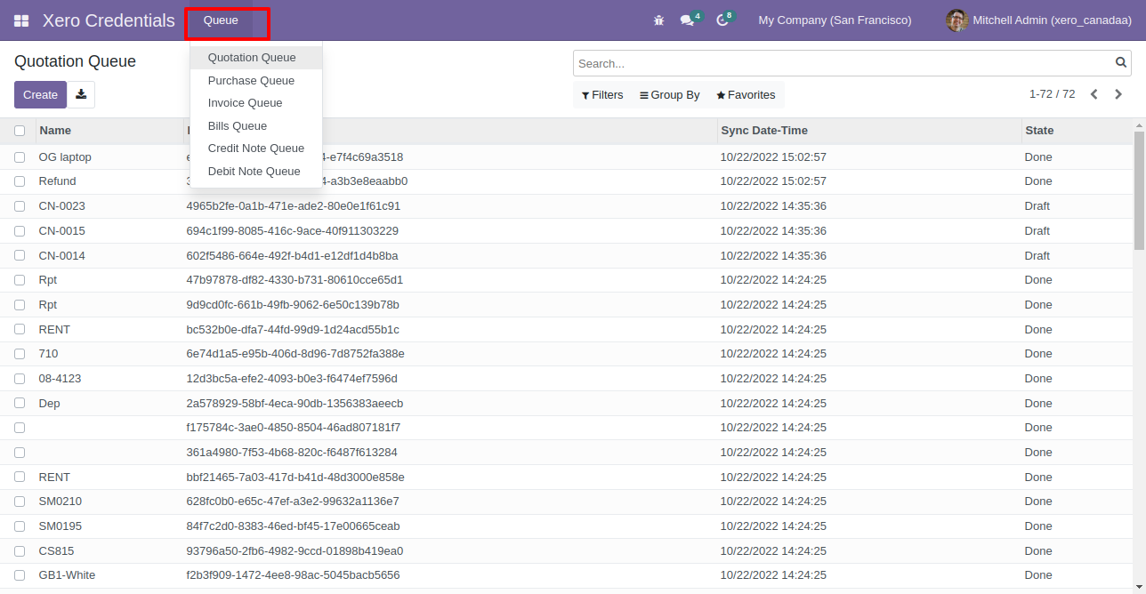Screen dimensions: 1146x594
Task: Click the search magnifier icon
Action: tap(1121, 63)
